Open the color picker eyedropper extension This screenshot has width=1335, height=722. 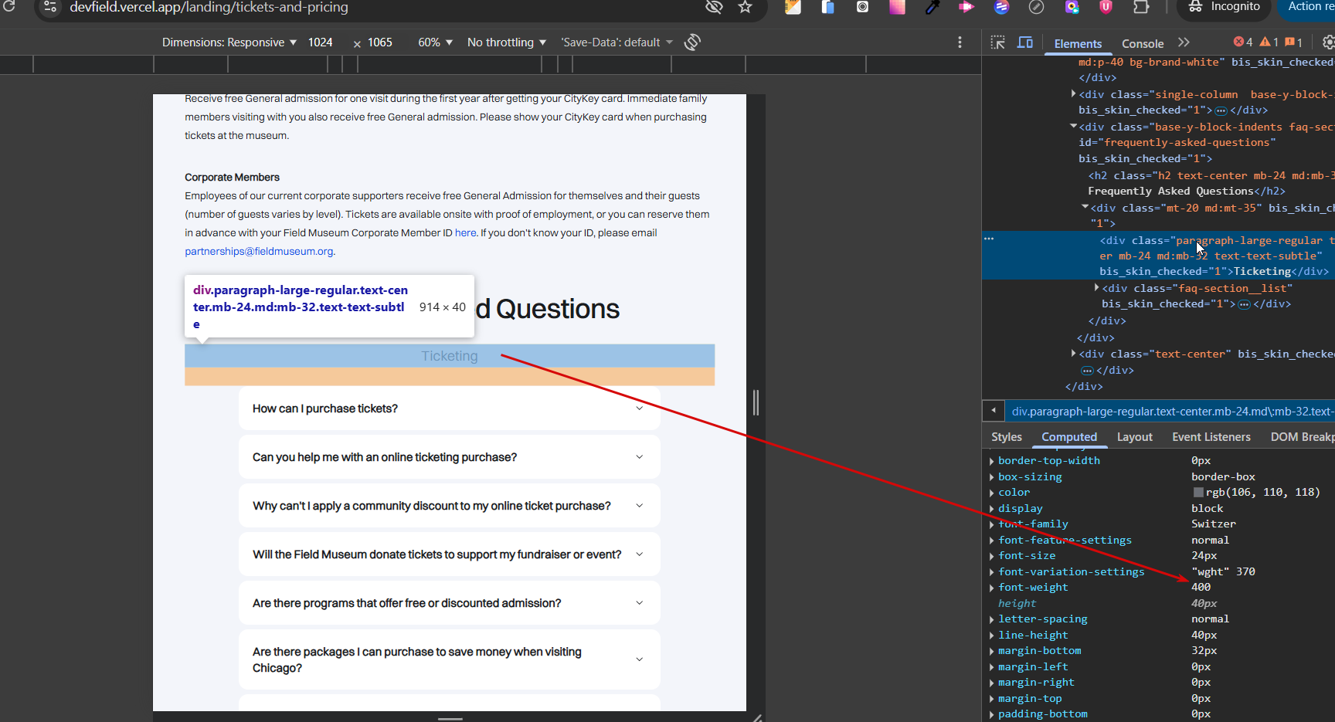(932, 7)
